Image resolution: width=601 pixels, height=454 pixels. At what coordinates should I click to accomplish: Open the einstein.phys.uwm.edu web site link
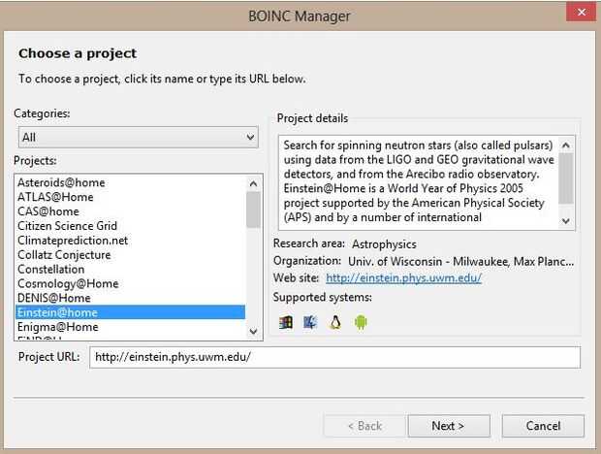point(403,278)
